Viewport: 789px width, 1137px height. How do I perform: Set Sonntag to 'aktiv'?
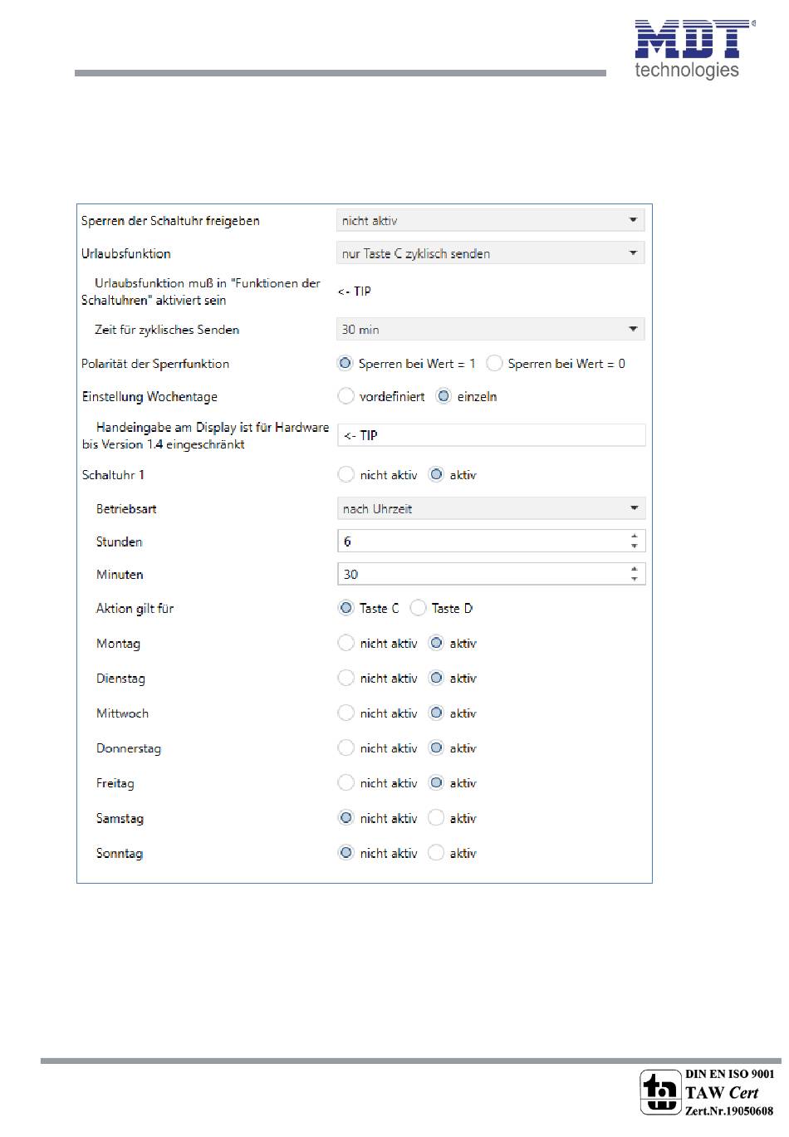click(x=436, y=852)
